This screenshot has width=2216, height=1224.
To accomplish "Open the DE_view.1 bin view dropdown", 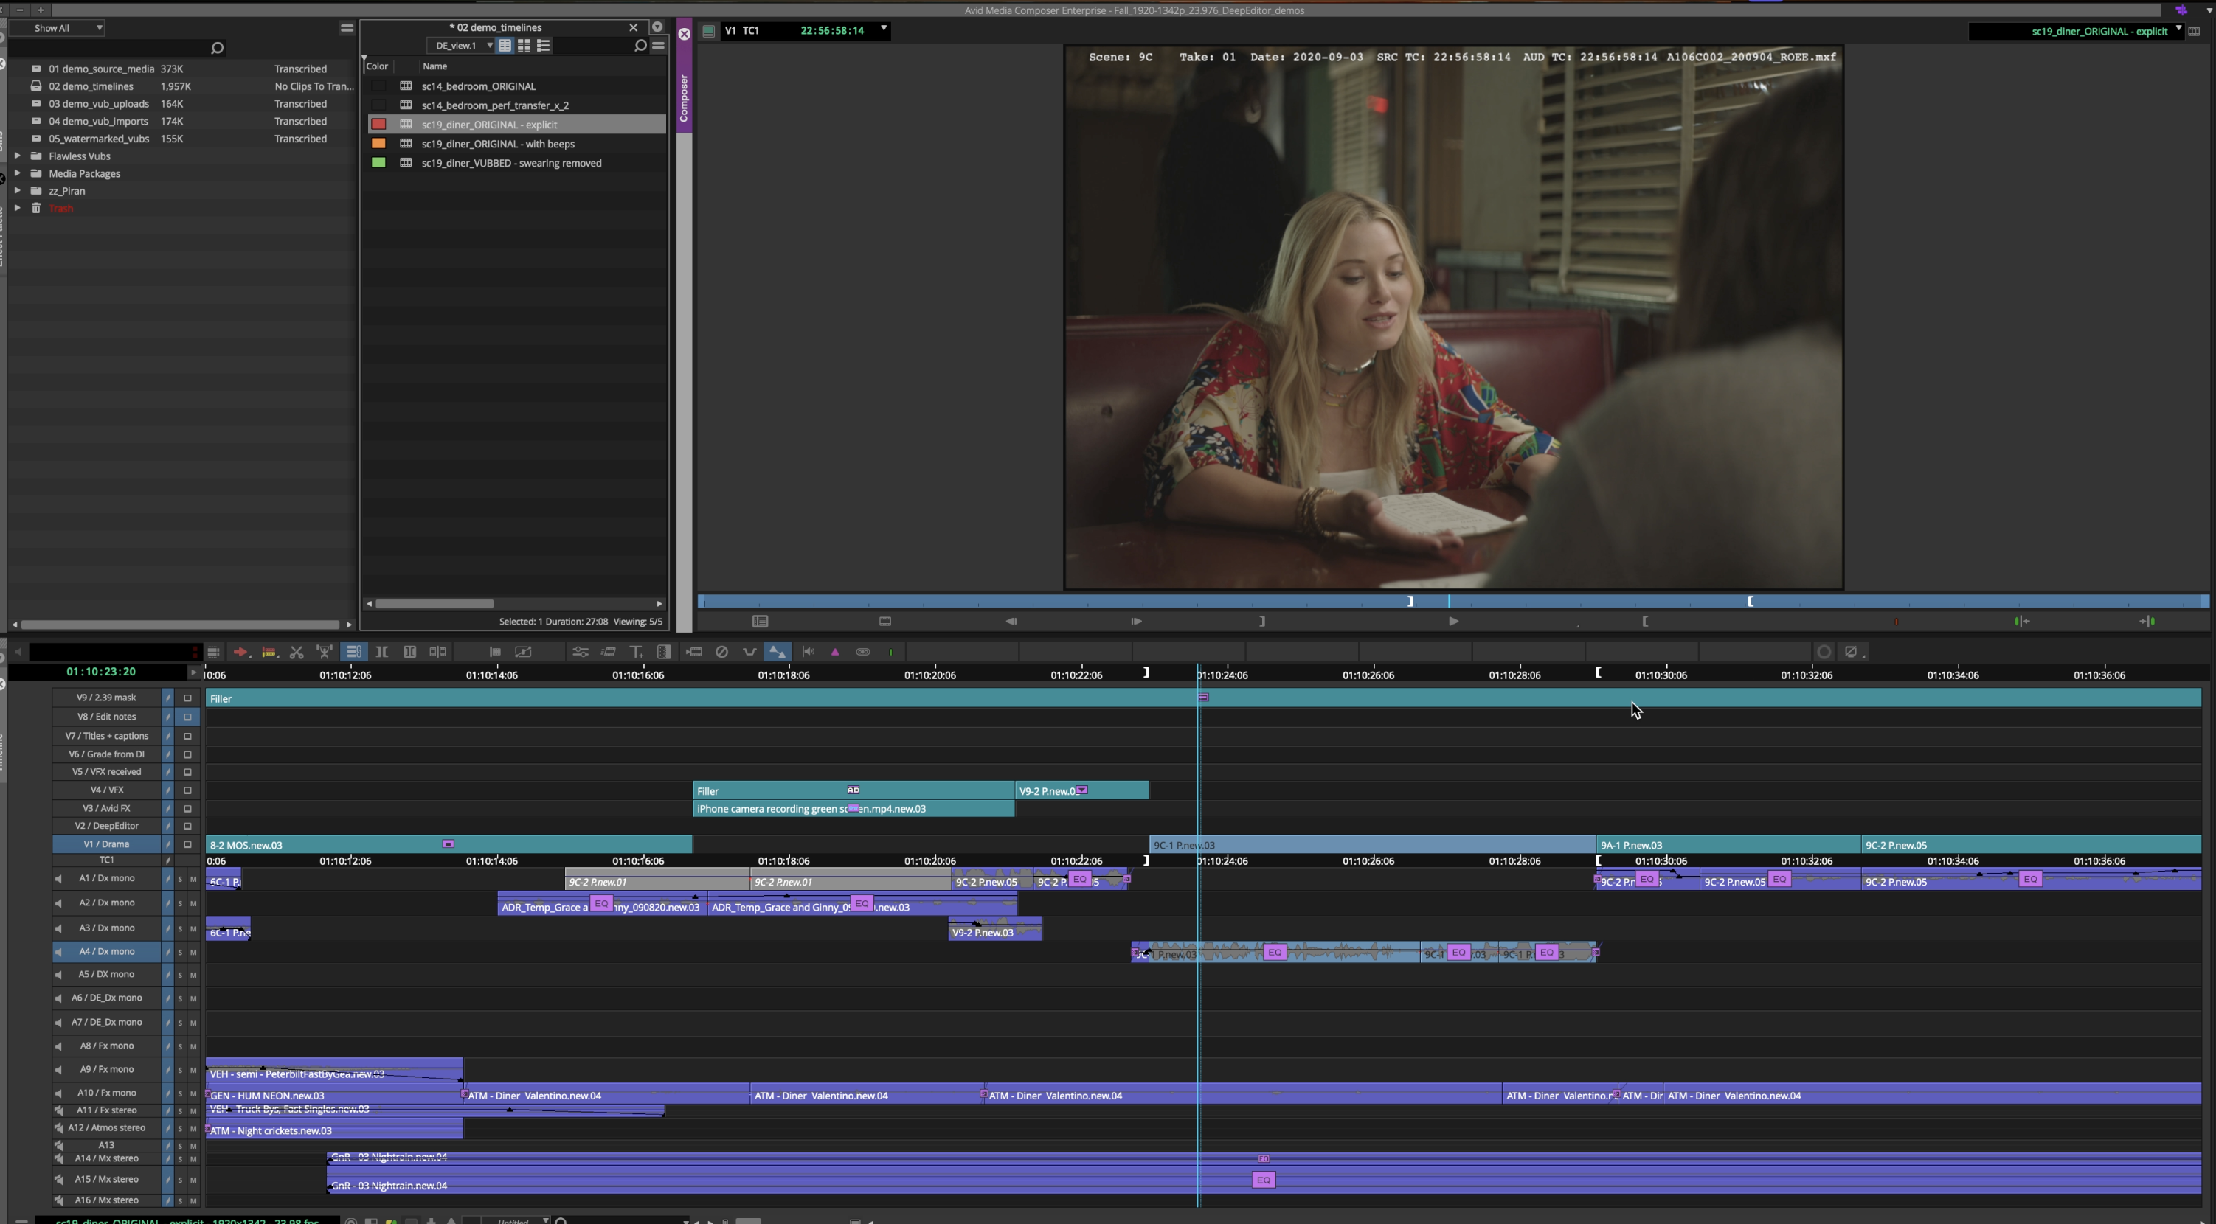I will 463,46.
